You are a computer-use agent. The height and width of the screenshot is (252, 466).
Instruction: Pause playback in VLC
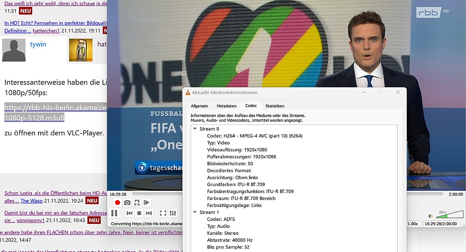114,213
